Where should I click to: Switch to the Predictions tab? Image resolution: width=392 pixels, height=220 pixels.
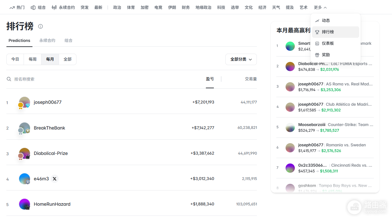tap(19, 41)
